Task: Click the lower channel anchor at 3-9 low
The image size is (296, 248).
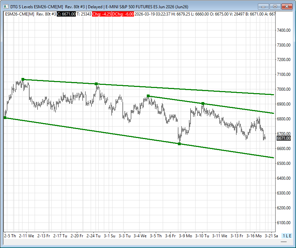Action: pos(179,143)
